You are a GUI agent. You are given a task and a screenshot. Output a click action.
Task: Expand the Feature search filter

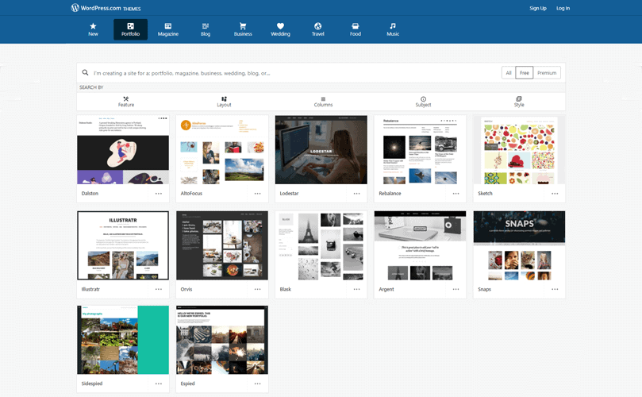(x=126, y=102)
